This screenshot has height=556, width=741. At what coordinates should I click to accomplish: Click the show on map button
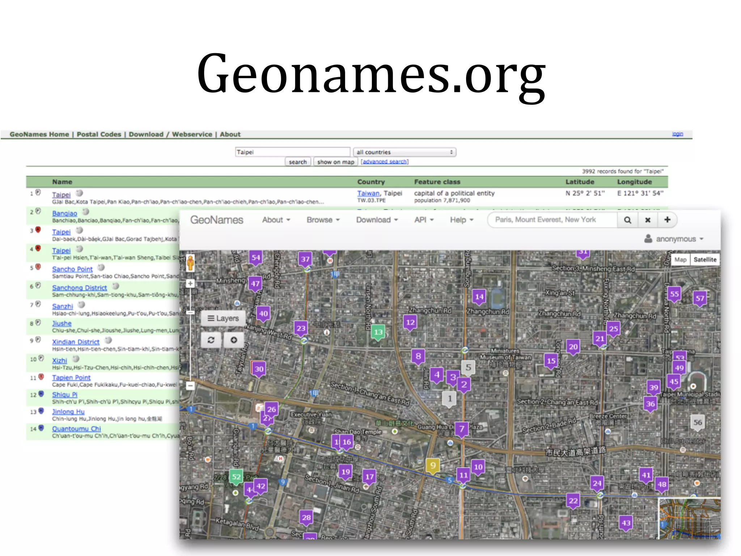click(336, 162)
